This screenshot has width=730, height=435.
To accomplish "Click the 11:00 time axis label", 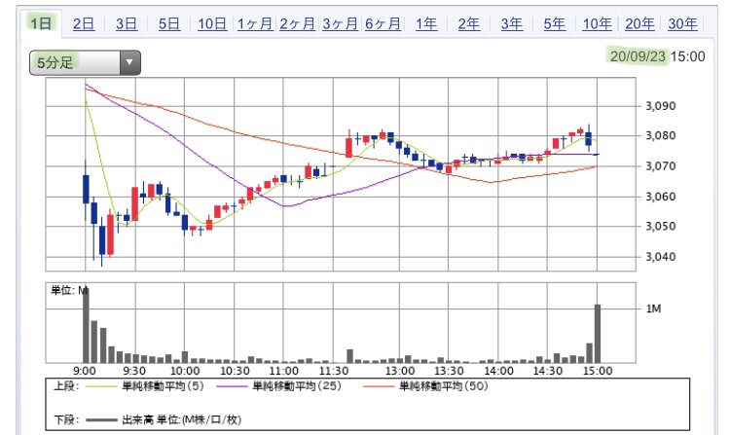I will [284, 371].
